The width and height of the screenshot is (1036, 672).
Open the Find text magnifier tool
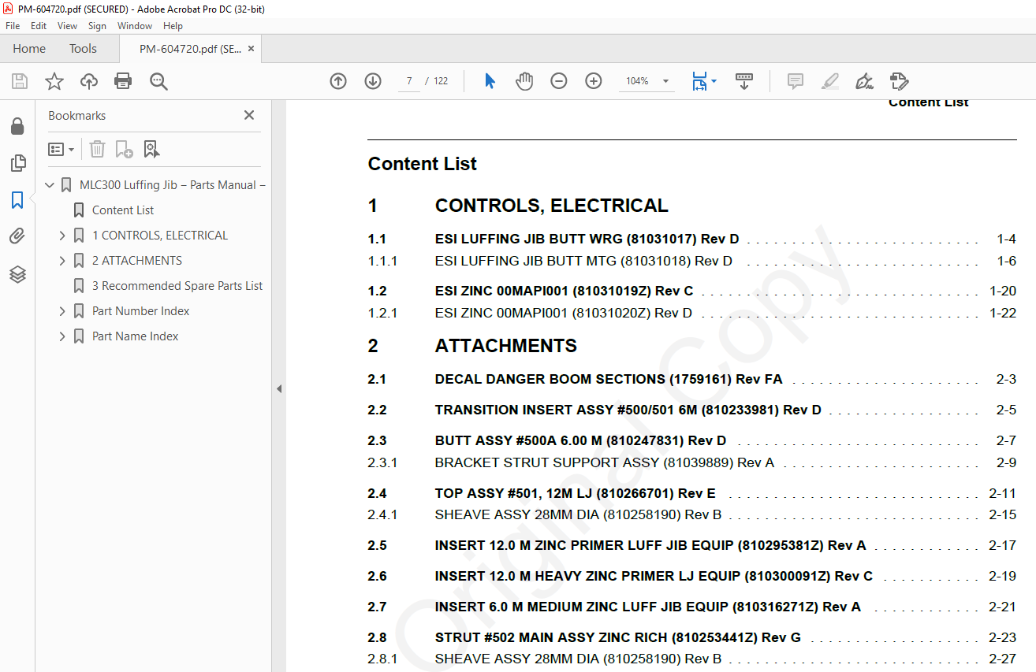(x=158, y=81)
